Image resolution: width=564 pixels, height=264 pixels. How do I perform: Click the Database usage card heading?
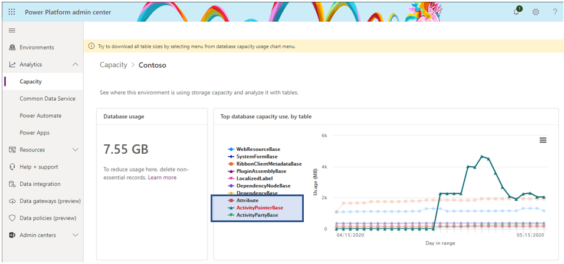[x=124, y=117]
